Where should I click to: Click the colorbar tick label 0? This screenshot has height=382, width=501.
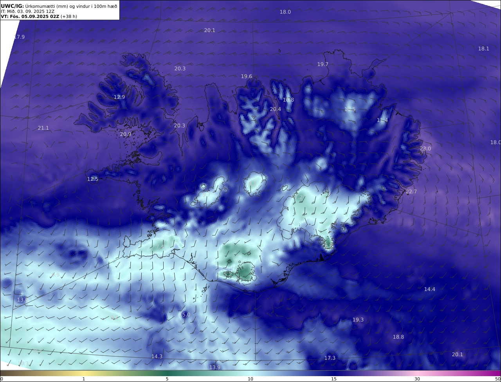pos(1,379)
